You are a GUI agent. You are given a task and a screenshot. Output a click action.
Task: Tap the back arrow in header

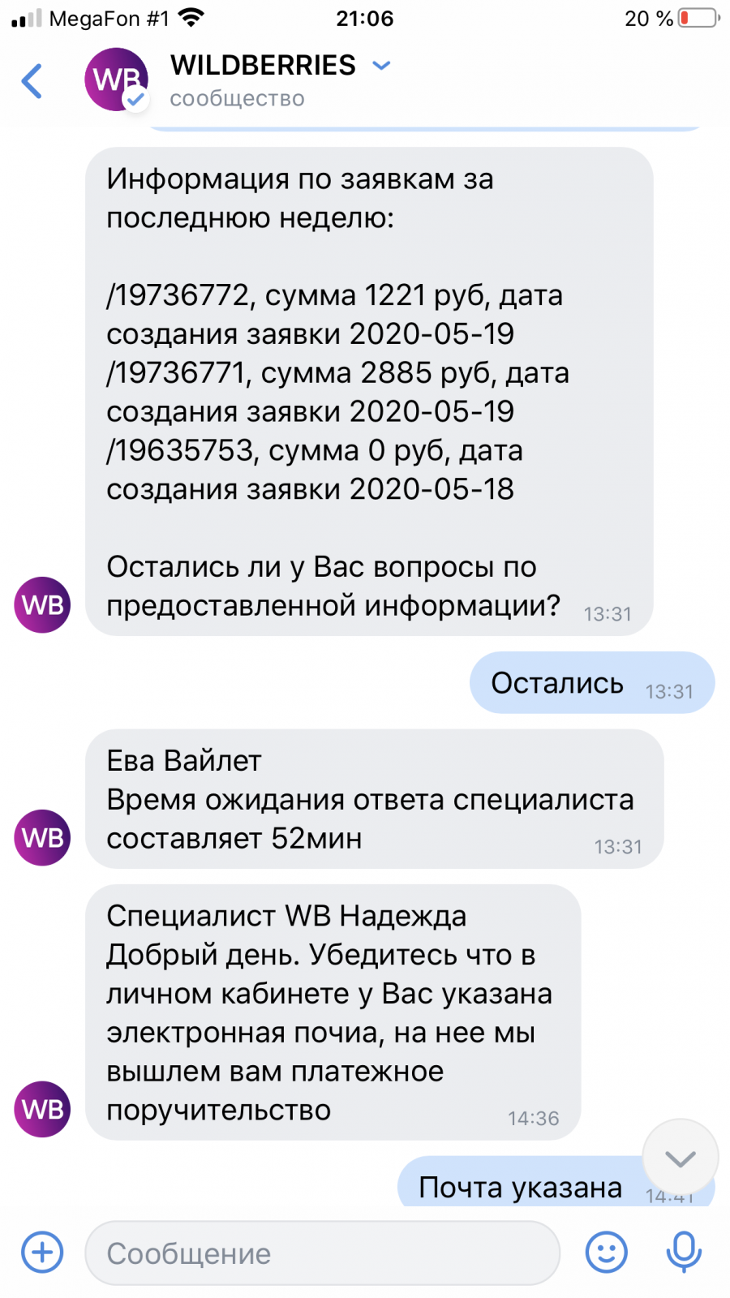tap(32, 80)
